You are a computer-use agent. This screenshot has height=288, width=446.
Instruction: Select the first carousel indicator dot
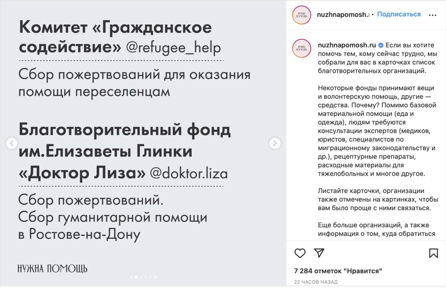131,277
